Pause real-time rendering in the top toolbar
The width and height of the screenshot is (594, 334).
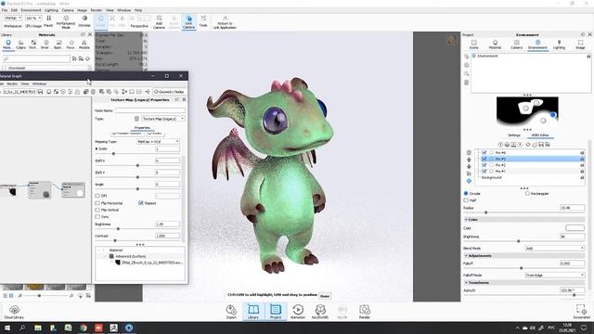[x=48, y=20]
